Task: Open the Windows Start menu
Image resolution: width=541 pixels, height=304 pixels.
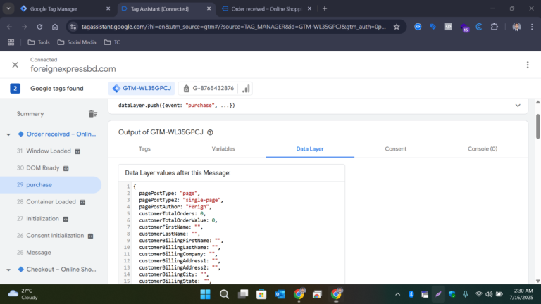Action: [x=205, y=293]
